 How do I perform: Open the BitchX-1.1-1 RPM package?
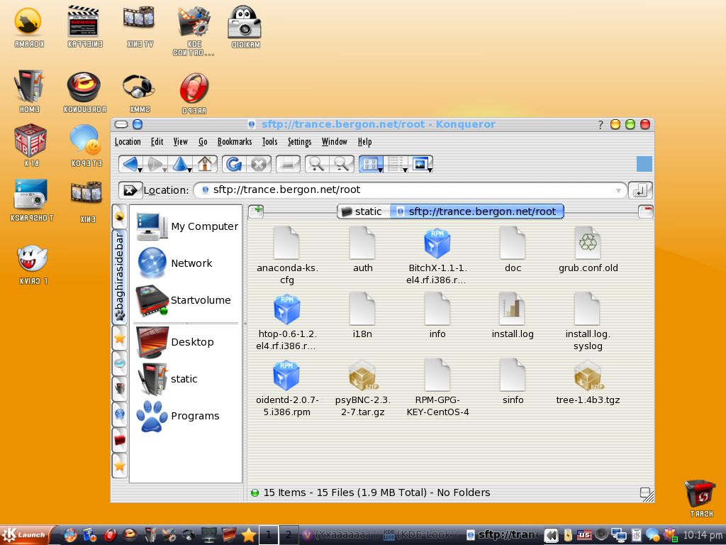(437, 256)
